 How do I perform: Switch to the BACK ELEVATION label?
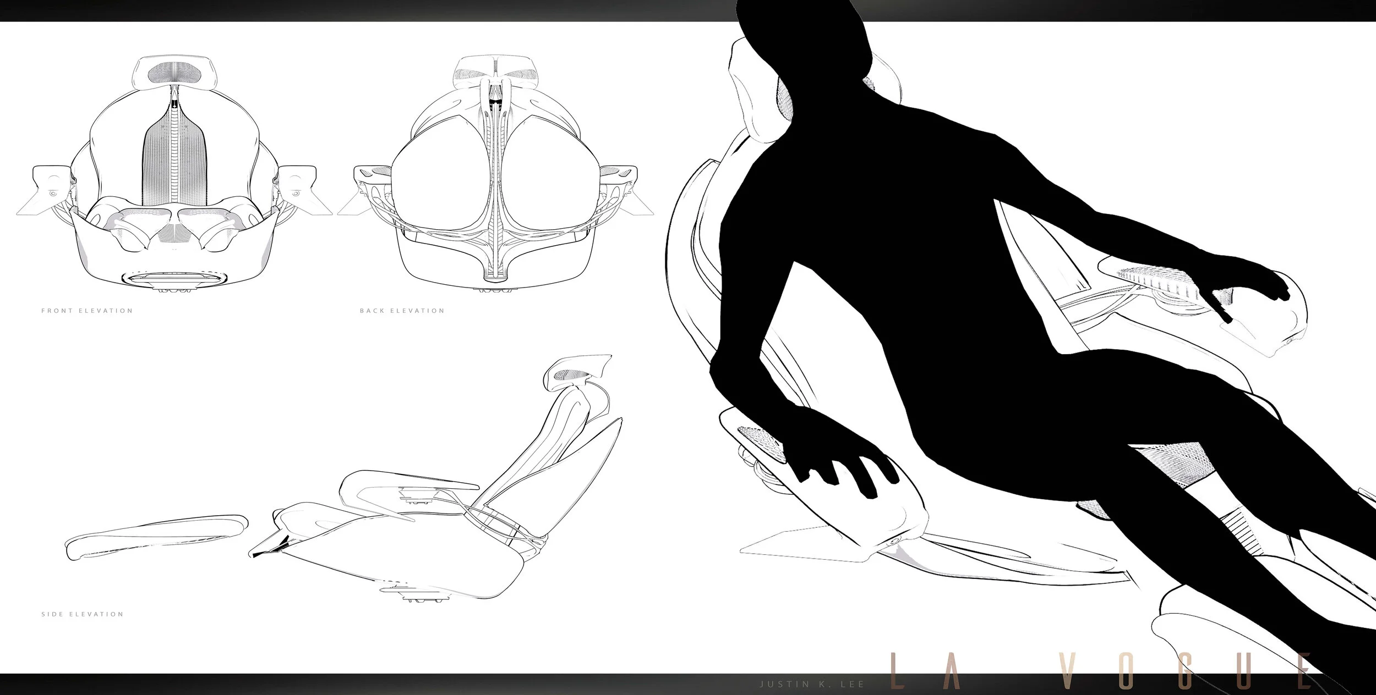[402, 310]
